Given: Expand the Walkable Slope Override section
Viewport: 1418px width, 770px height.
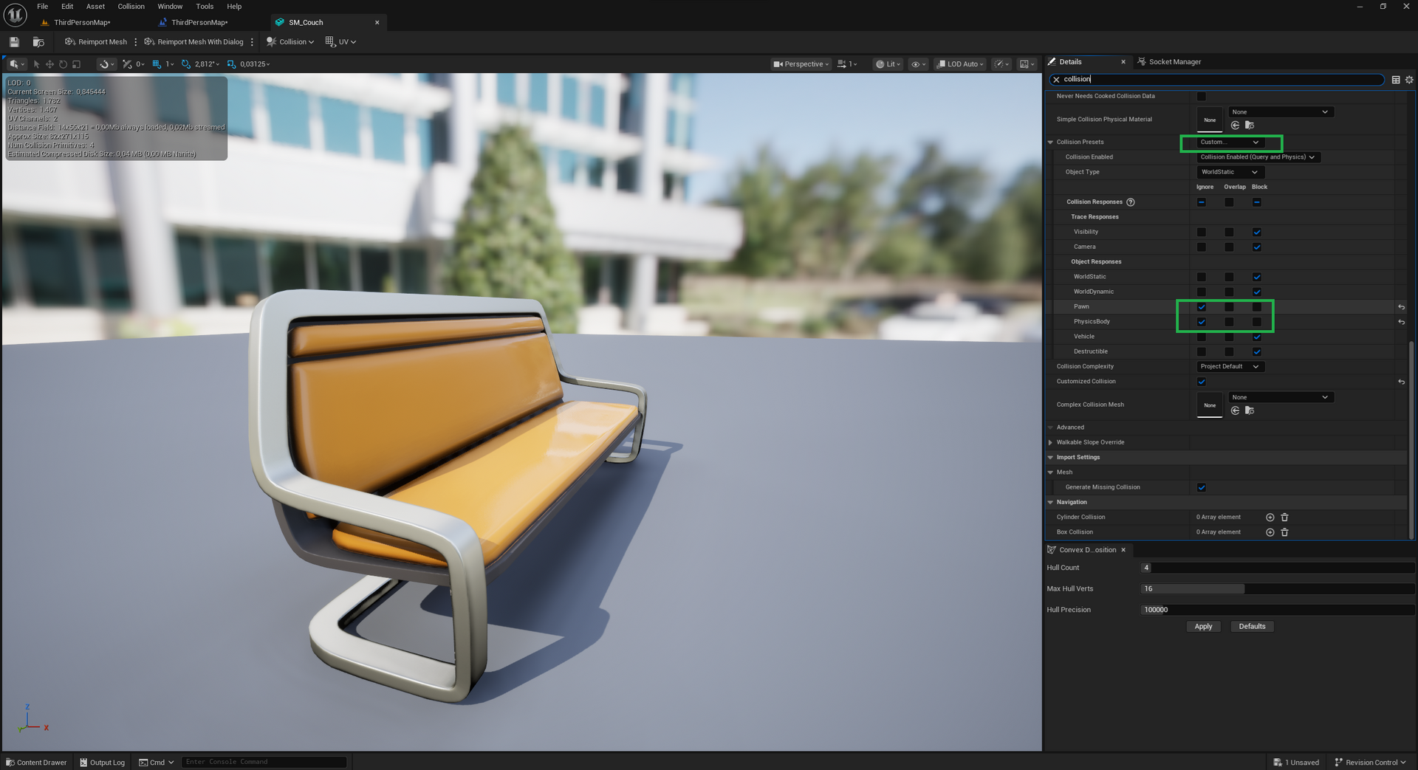Looking at the screenshot, I should click(x=1050, y=442).
